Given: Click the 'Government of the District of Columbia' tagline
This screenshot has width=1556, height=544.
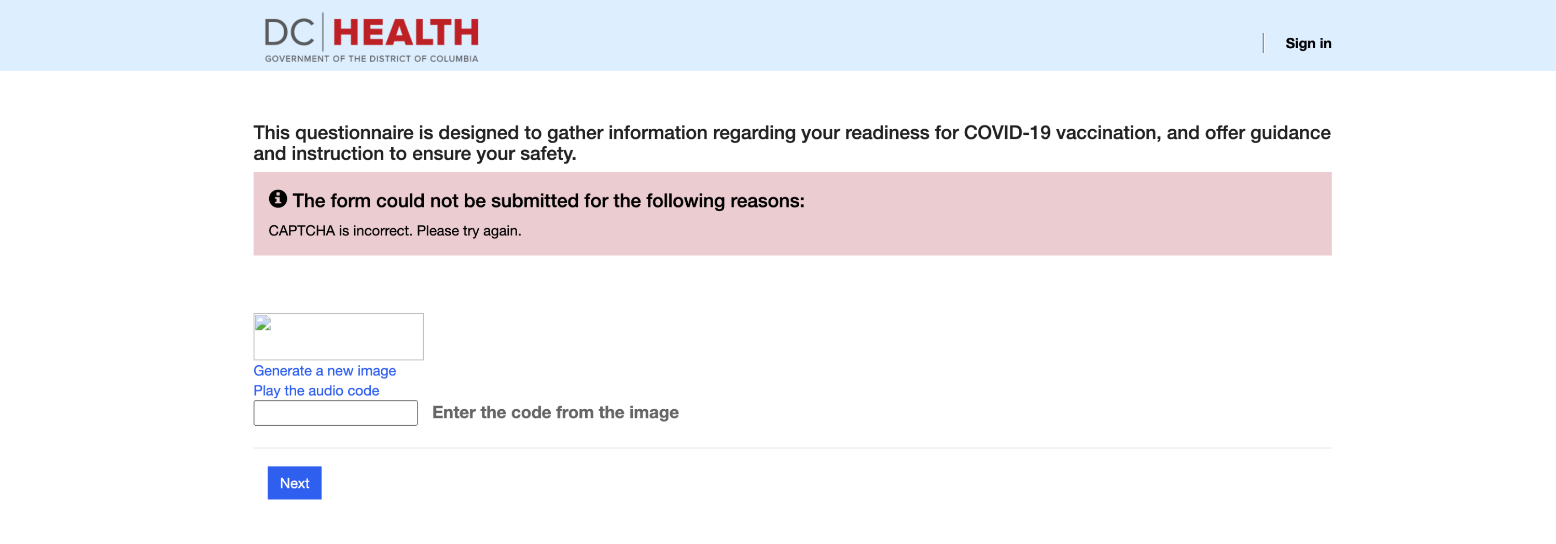Looking at the screenshot, I should (371, 59).
